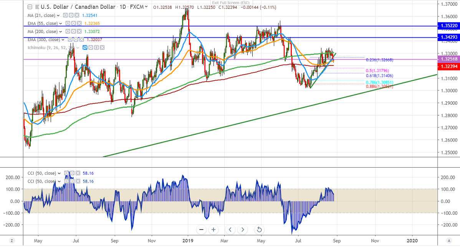Open settings gear of the lower CCI row
The height and width of the screenshot is (247, 460).
pos(72,181)
